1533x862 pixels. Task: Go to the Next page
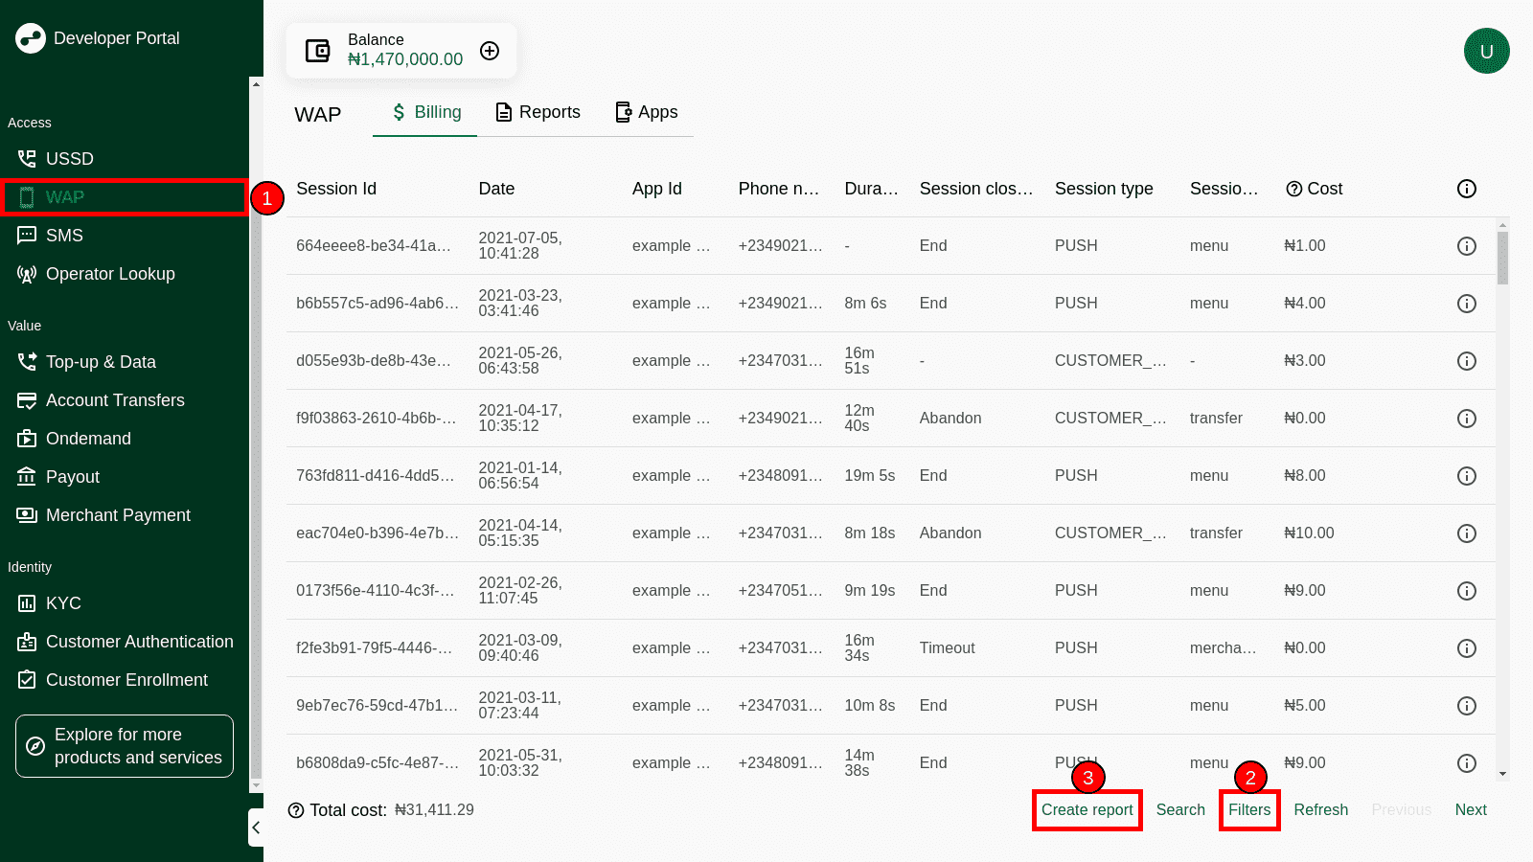pos(1470,810)
